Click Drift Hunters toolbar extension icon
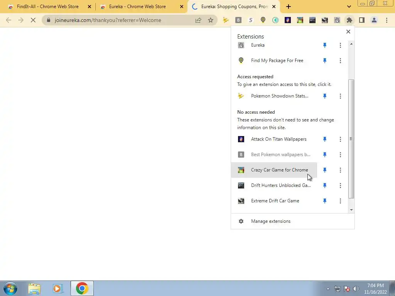395x296 pixels. (x=312, y=20)
